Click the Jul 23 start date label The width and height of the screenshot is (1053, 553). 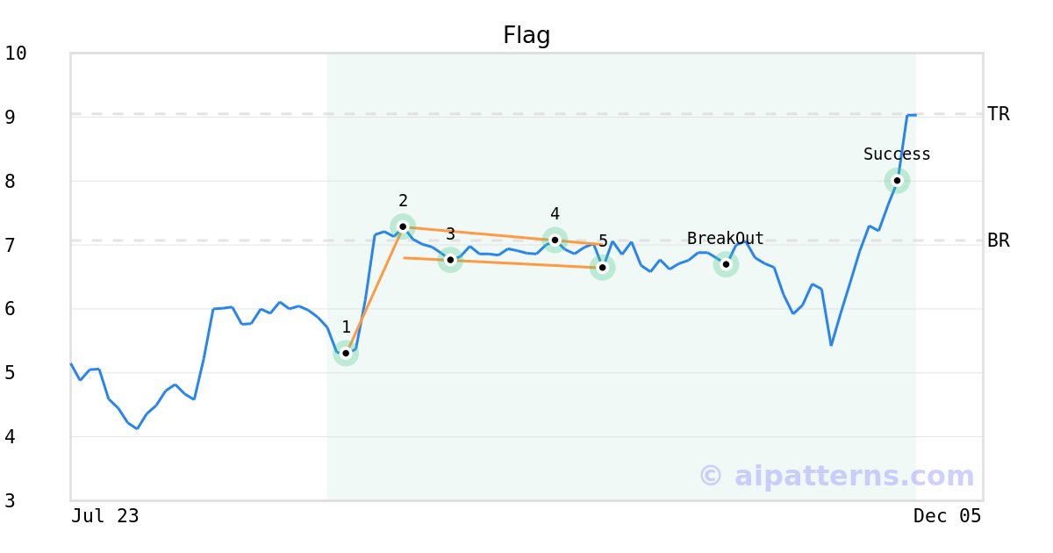(105, 516)
